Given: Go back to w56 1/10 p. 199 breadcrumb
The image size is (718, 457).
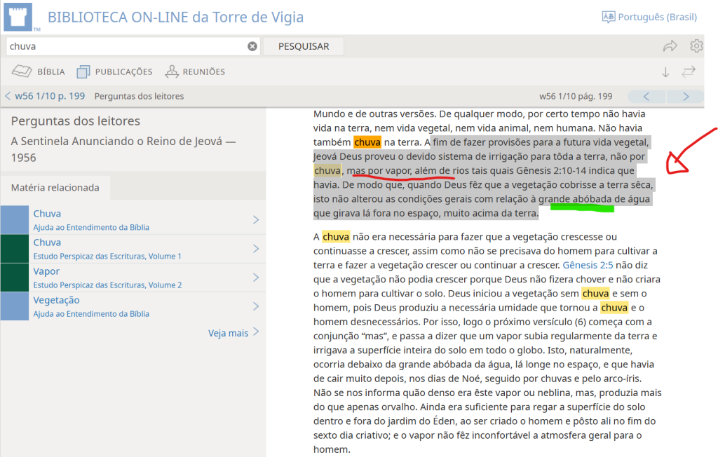Looking at the screenshot, I should click(45, 96).
